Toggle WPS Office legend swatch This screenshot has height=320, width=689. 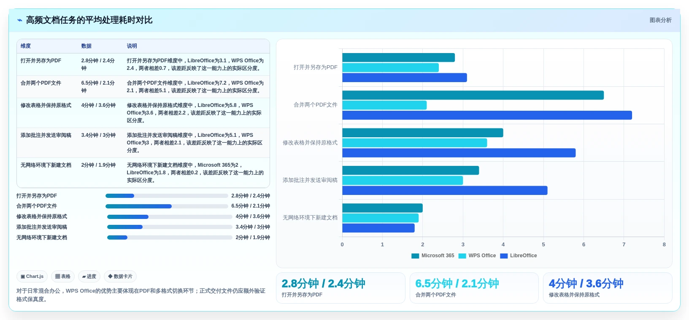(462, 256)
